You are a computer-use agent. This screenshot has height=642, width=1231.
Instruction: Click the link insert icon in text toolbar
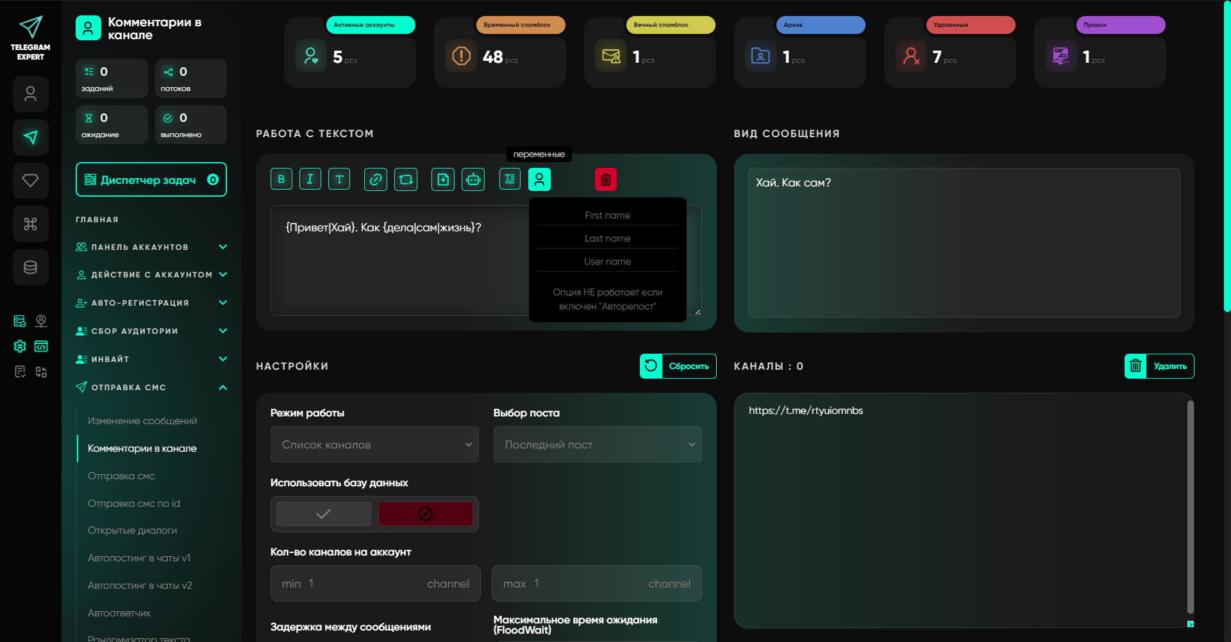click(x=375, y=179)
